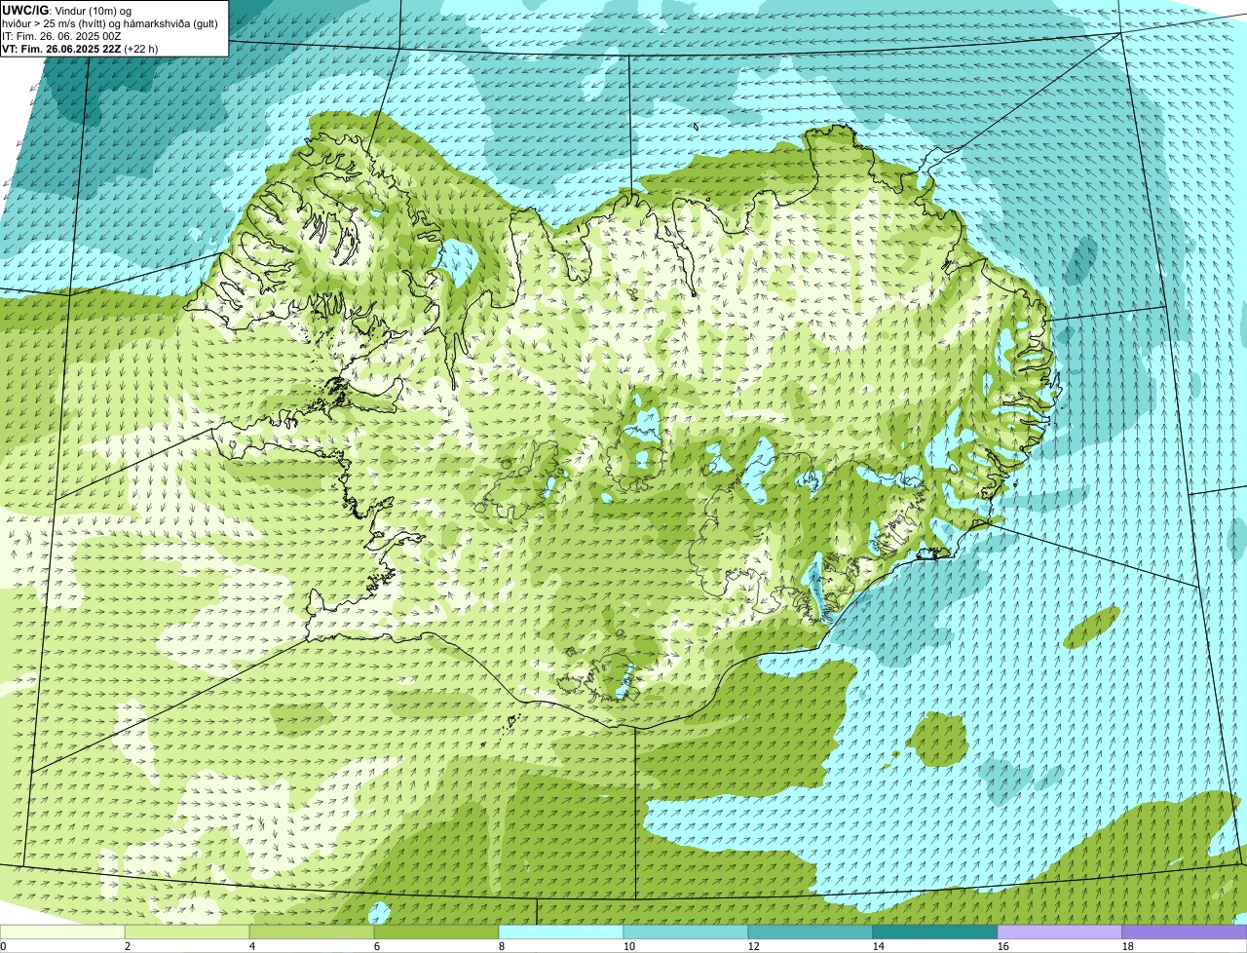
Task: Click the 8–10 m/s light cyan legend swatch
Action: [561, 933]
